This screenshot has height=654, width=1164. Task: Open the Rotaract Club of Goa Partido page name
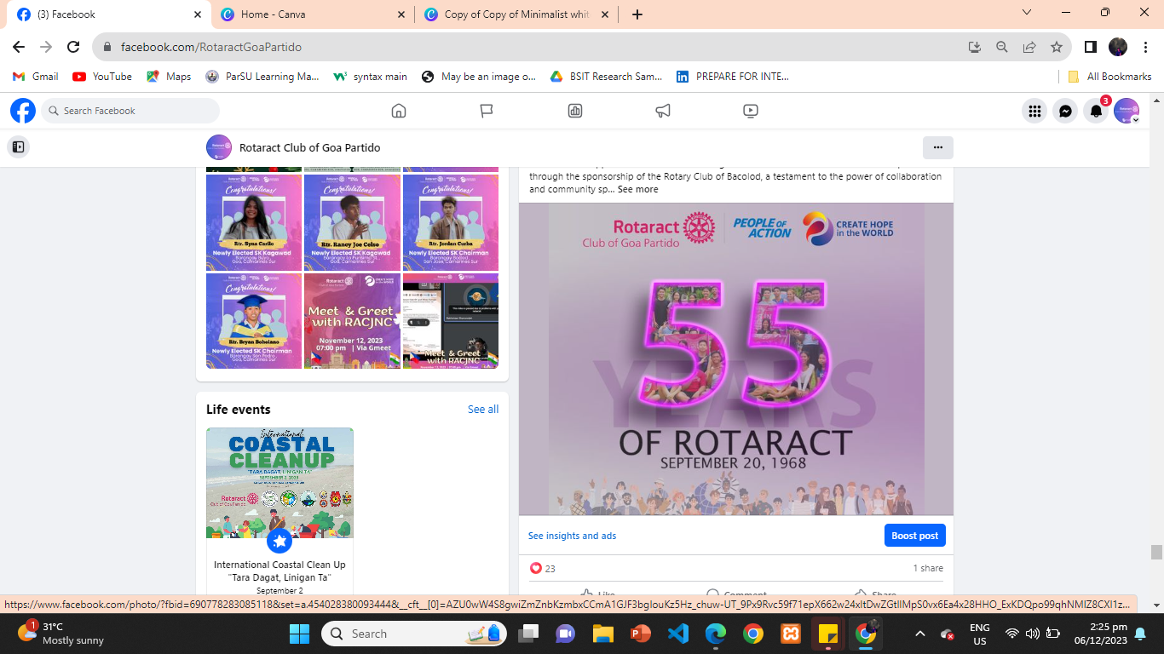pos(310,147)
